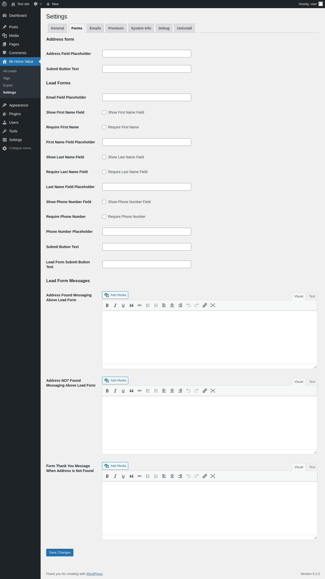
Task: Open Uninstall settings tab
Action: pyautogui.click(x=184, y=28)
